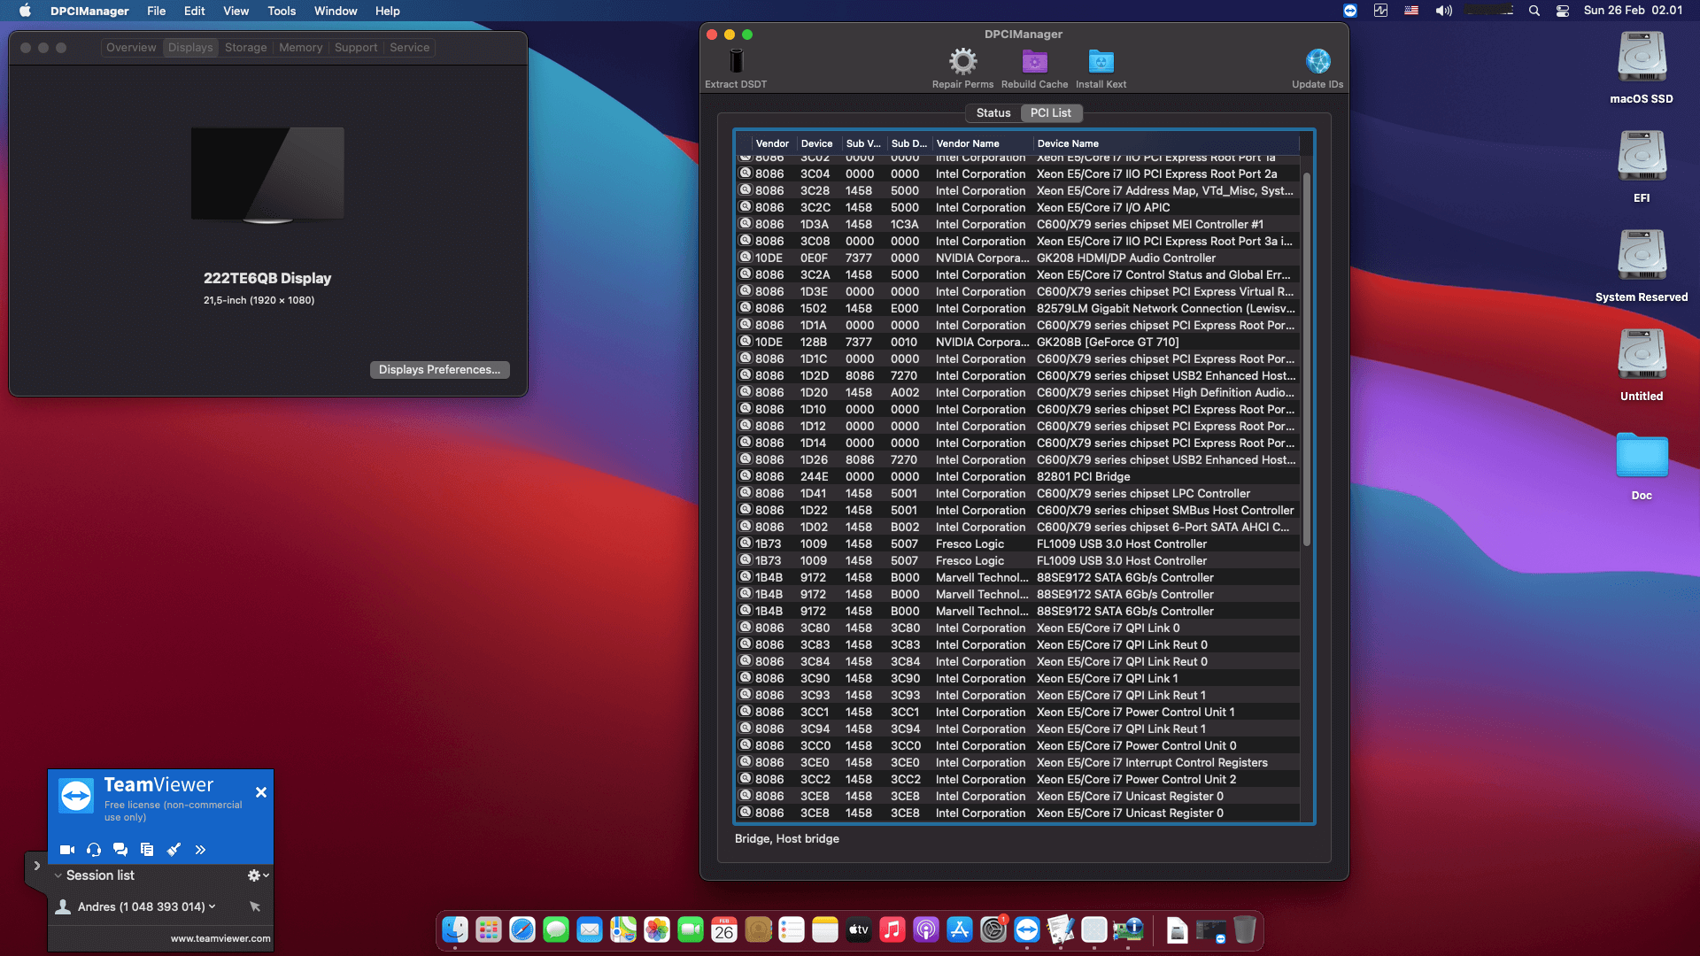Open the TeamViewer chat icon

click(x=120, y=850)
